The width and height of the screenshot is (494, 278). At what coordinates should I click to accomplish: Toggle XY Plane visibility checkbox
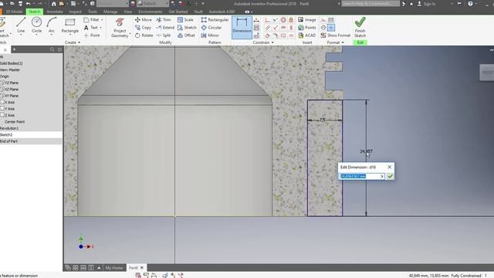pos(2,96)
